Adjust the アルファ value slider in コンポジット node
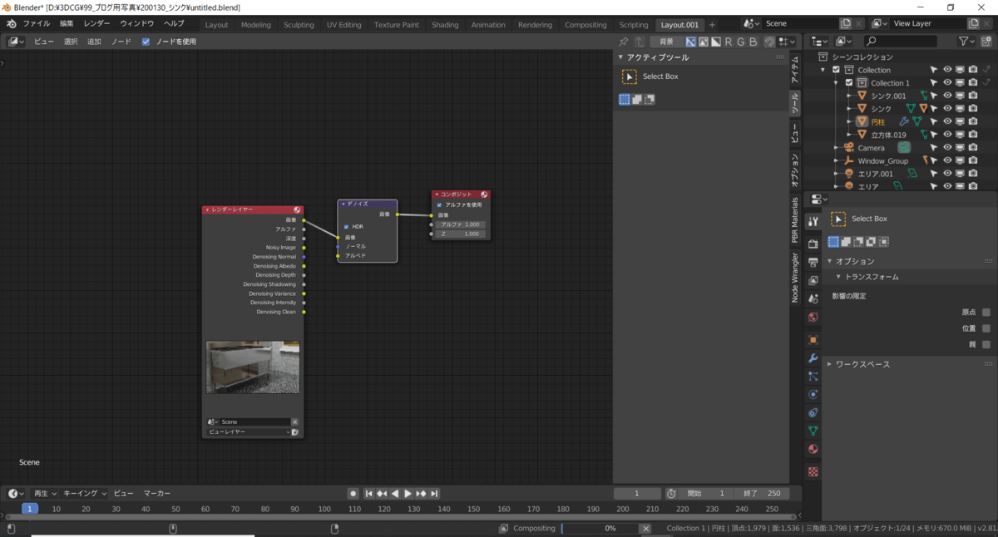The height and width of the screenshot is (537, 998). [x=460, y=224]
